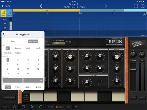
Task: Choose gate type 7
Action: 28,64
